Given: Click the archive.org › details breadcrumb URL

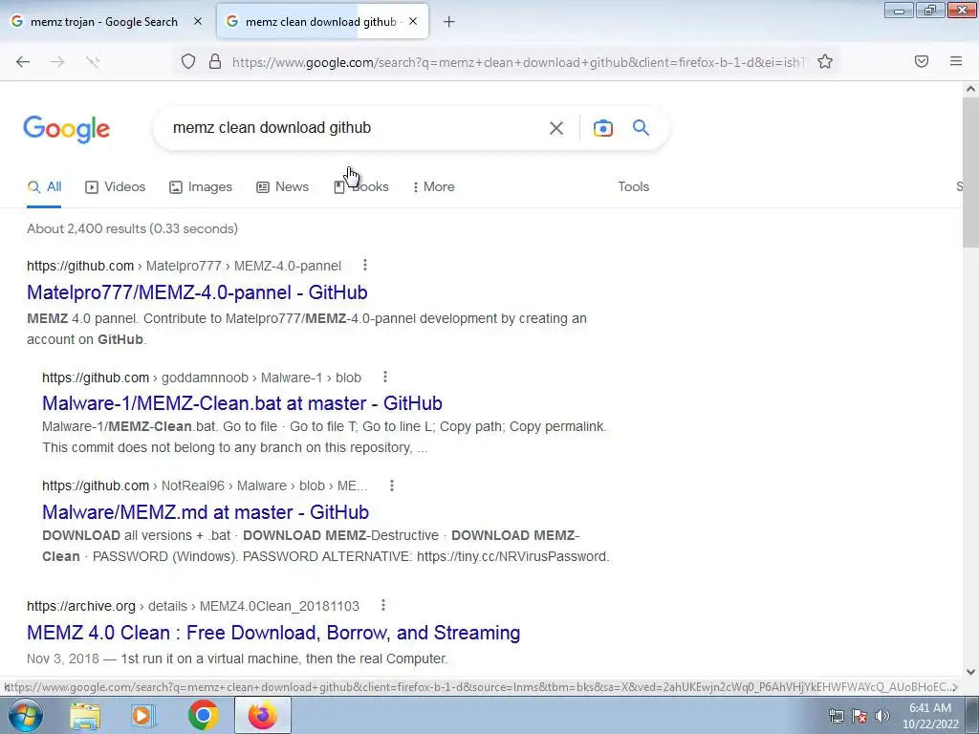Looking at the screenshot, I should [193, 606].
